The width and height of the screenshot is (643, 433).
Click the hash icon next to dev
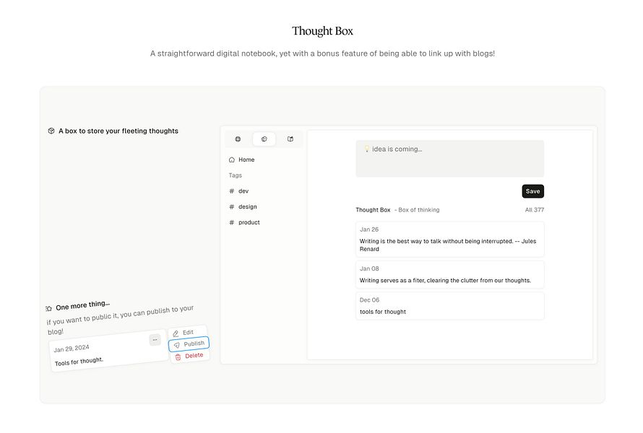coord(232,191)
